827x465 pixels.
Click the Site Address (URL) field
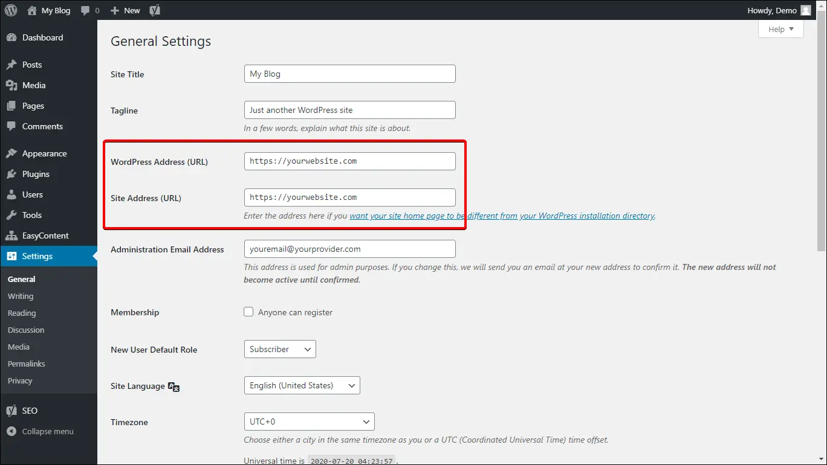[350, 197]
